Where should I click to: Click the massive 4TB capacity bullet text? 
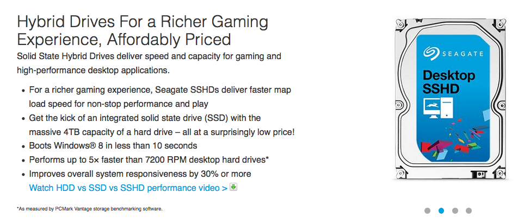(x=162, y=125)
